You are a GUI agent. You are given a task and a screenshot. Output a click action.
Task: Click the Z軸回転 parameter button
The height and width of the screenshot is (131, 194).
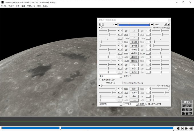click(134, 61)
